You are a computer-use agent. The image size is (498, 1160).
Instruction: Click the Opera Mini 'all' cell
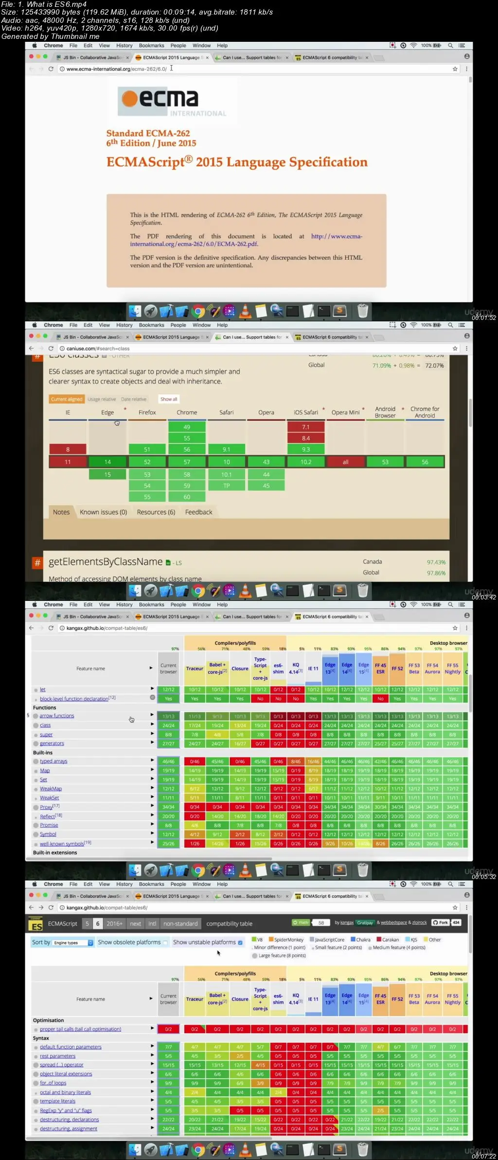point(345,462)
